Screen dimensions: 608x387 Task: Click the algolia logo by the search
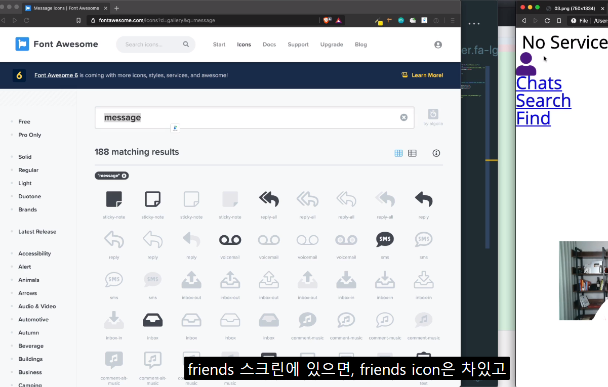coord(433,114)
